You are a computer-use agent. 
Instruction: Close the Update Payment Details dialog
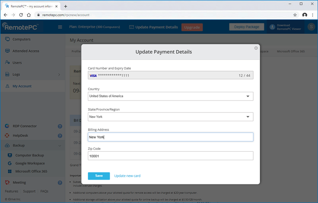point(256,48)
